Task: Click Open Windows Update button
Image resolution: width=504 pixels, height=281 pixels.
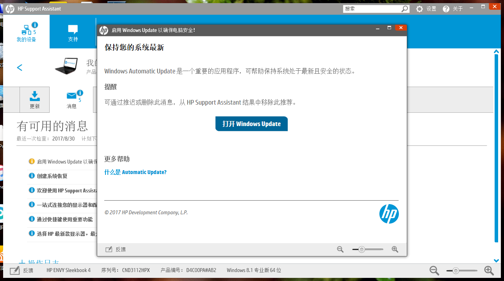Action: [x=252, y=124]
